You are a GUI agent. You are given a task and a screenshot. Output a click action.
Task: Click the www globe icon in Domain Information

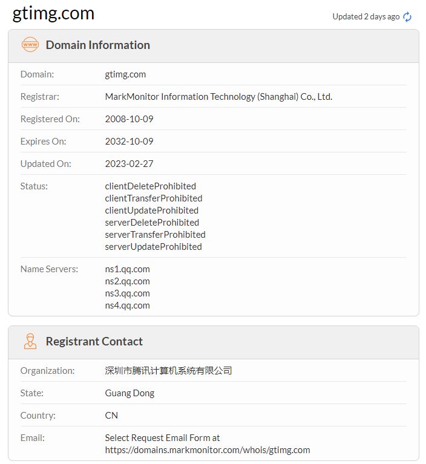(30, 45)
